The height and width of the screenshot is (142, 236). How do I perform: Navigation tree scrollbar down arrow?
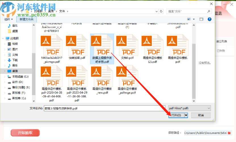pos(34,101)
